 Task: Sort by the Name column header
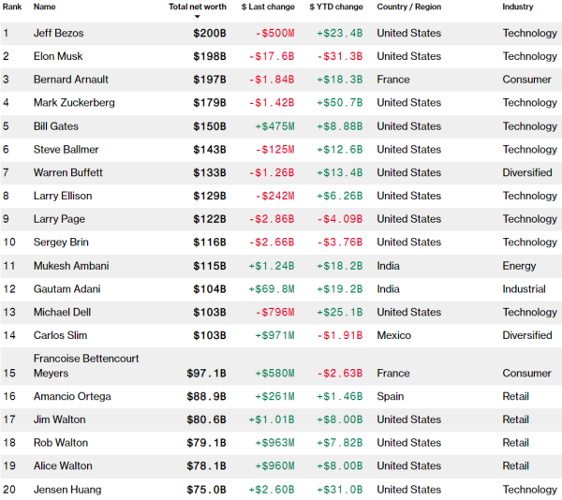pyautogui.click(x=44, y=7)
